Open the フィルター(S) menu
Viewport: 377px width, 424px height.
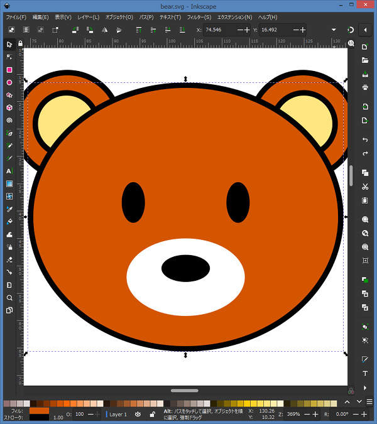[x=199, y=17]
